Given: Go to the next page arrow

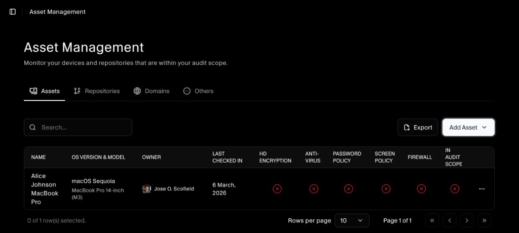Looking at the screenshot, I should tap(467, 220).
